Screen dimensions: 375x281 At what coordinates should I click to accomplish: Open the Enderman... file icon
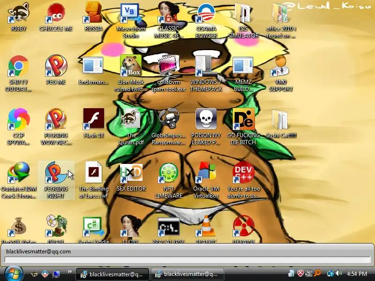point(93,66)
